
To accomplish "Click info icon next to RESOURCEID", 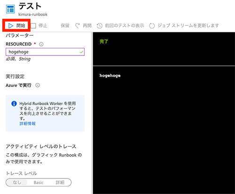I will point(41,44).
